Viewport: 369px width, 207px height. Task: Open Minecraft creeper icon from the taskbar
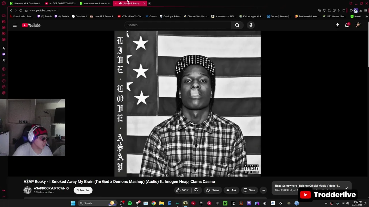click(225, 203)
